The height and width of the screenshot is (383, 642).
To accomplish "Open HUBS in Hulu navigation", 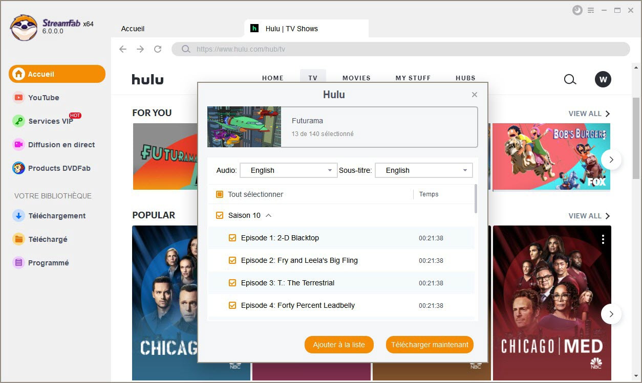I will click(465, 78).
